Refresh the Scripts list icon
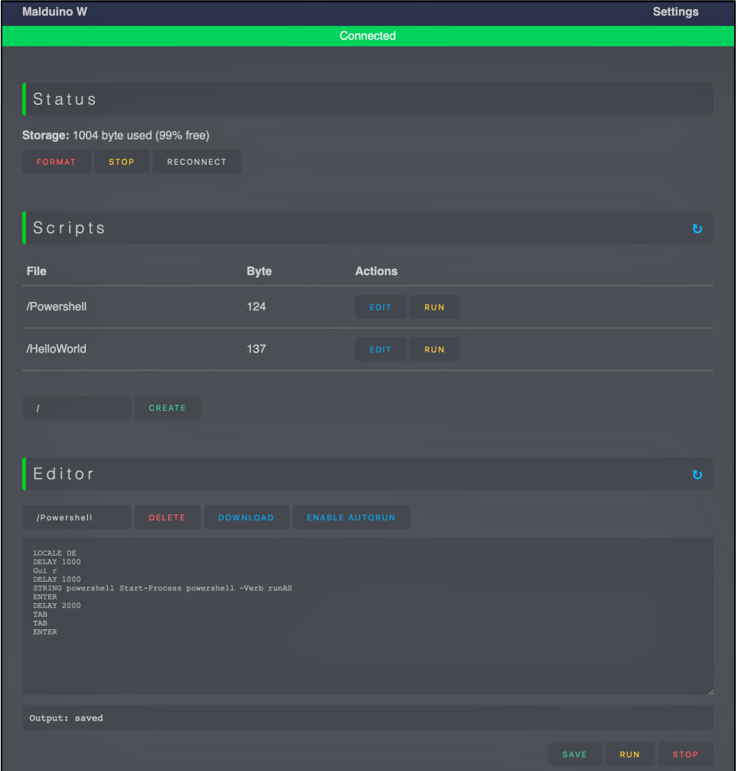Image resolution: width=738 pixels, height=771 pixels. tap(697, 228)
